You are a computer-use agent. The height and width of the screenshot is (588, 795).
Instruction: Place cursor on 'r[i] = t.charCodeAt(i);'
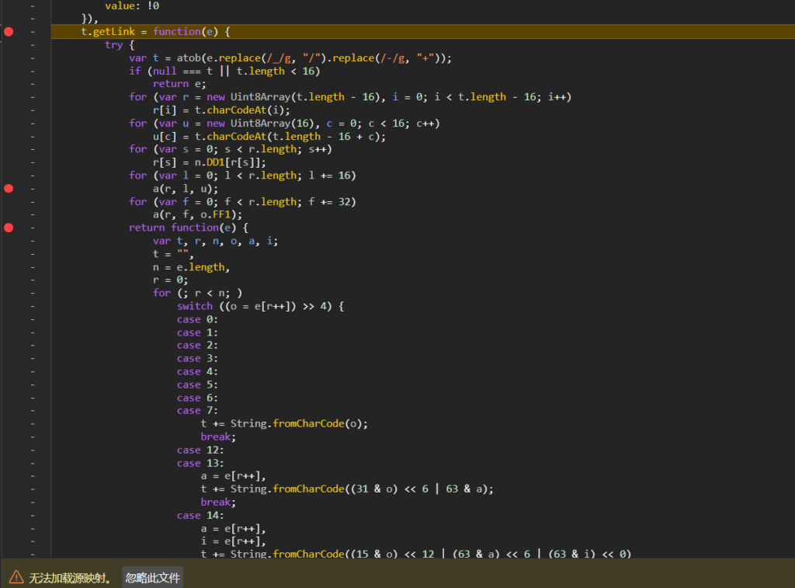pos(221,110)
